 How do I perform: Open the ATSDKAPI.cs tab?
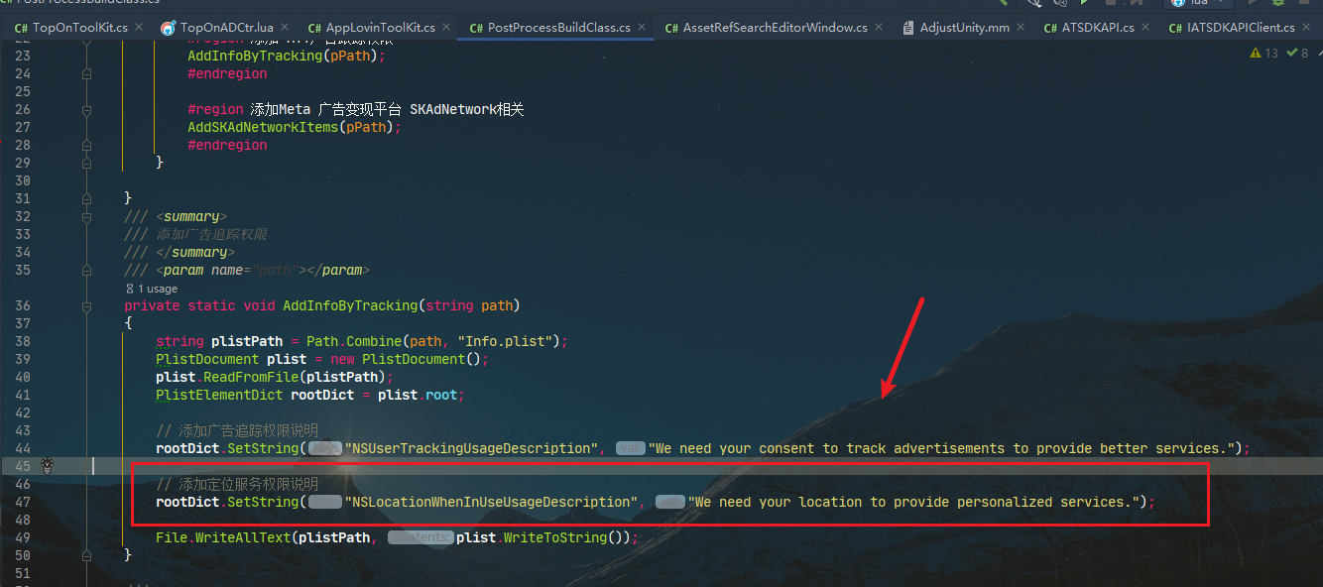[x=1098, y=28]
